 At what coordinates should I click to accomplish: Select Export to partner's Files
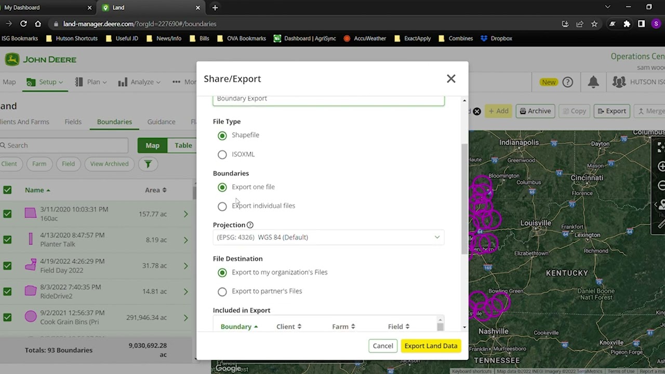point(222,291)
